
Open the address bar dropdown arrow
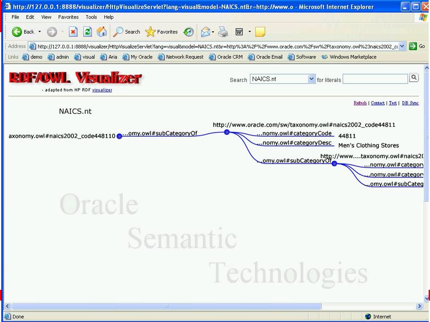402,46
